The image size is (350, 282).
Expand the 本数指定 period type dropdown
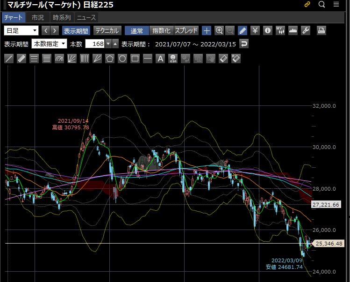[49, 44]
